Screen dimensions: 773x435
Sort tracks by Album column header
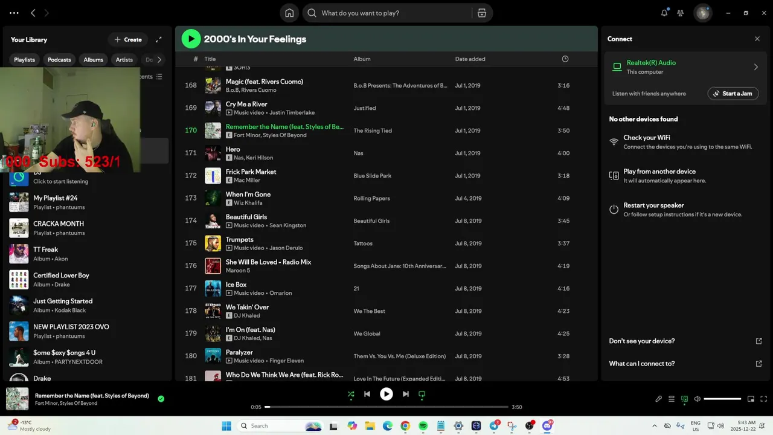pos(362,59)
